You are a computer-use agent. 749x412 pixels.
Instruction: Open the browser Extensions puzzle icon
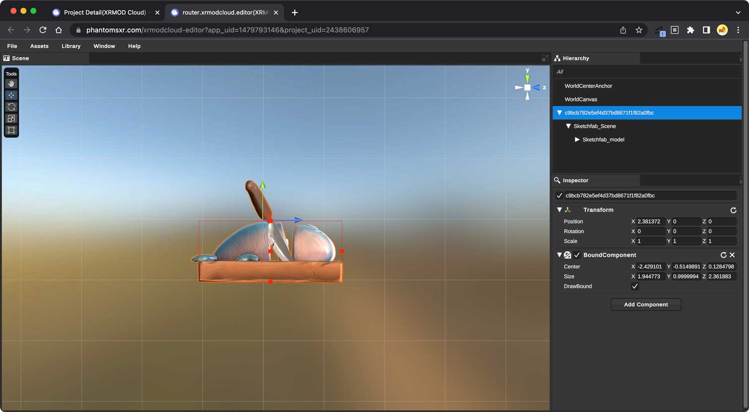pyautogui.click(x=690, y=30)
